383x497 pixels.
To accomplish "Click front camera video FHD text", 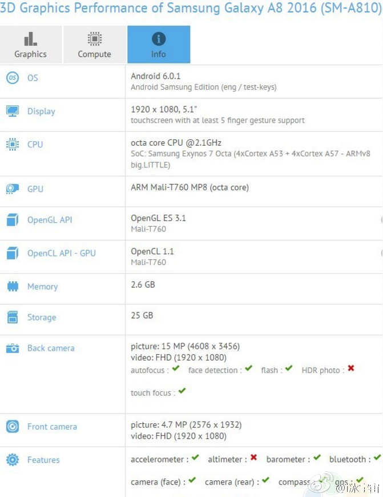I will coord(179,436).
